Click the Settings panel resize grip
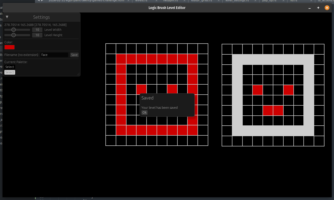The height and width of the screenshot is (200, 334). coord(78,74)
